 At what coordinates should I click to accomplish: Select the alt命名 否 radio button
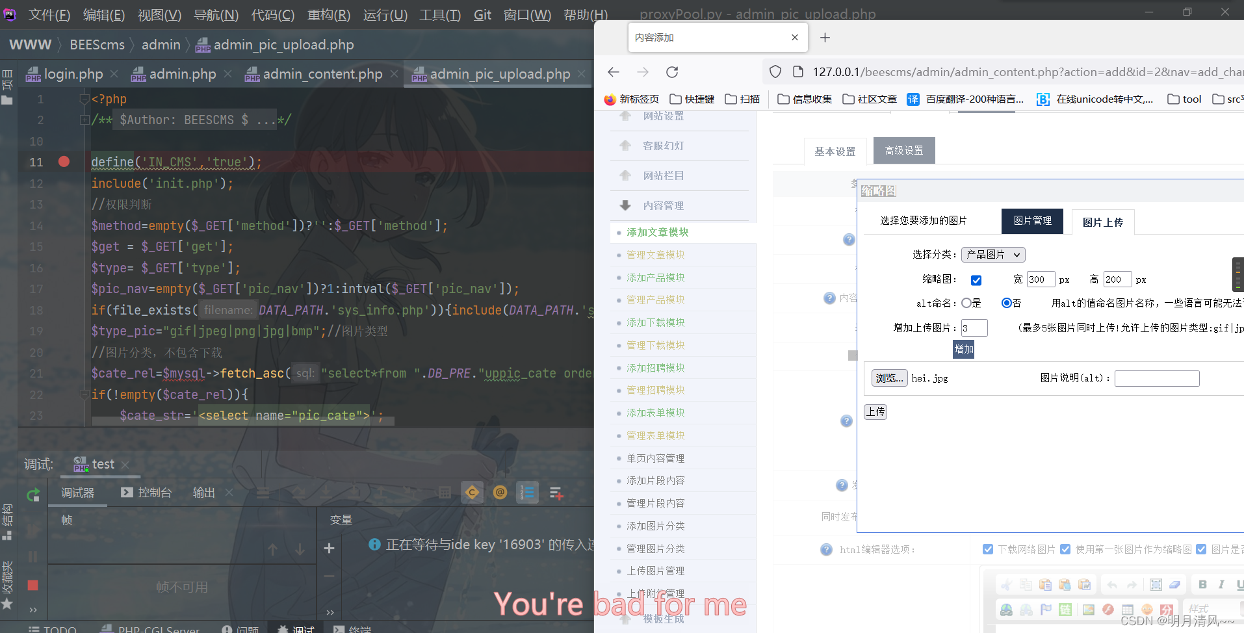point(1007,303)
